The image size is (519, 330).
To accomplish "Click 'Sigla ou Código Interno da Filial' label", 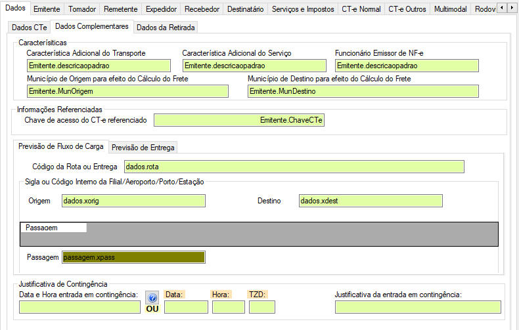I will (114, 182).
